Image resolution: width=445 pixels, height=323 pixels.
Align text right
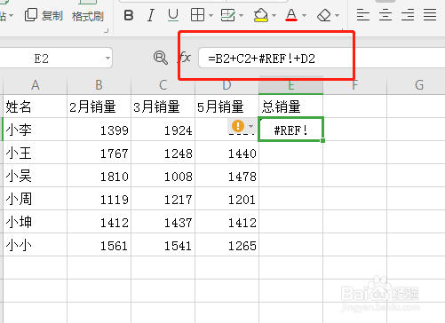pyautogui.click(x=408, y=15)
